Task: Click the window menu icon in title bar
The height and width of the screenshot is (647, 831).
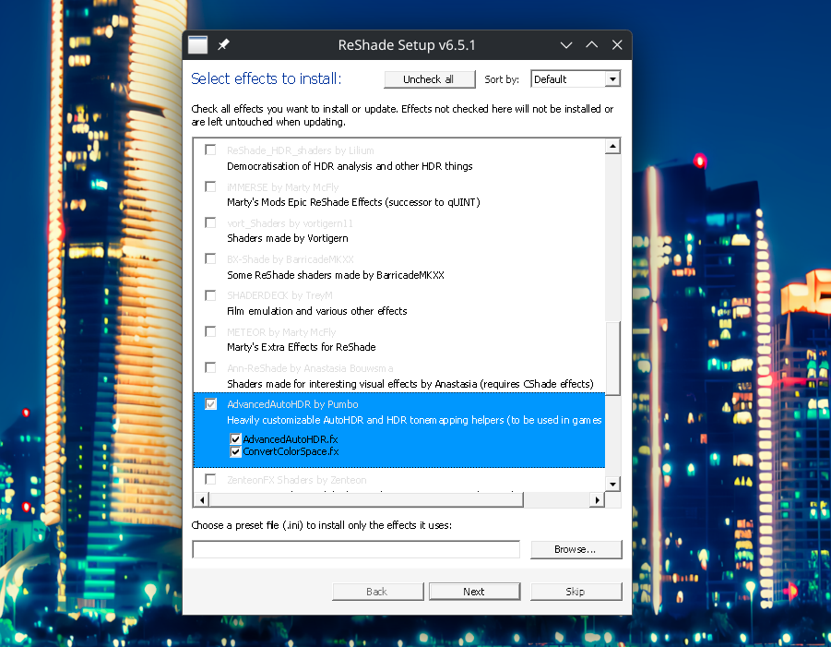Action: click(197, 45)
